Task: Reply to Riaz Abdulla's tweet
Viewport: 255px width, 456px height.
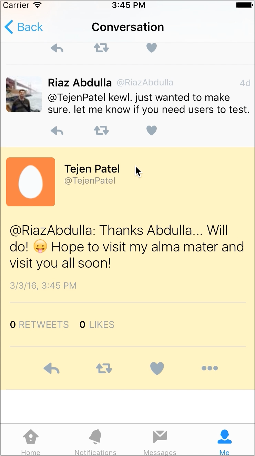Action: click(57, 131)
